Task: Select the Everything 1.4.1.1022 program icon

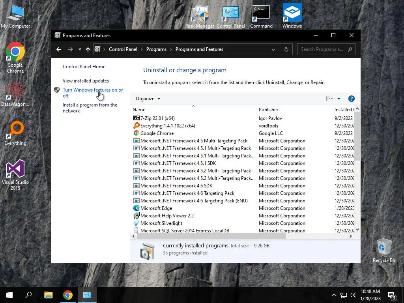Action: [x=136, y=125]
